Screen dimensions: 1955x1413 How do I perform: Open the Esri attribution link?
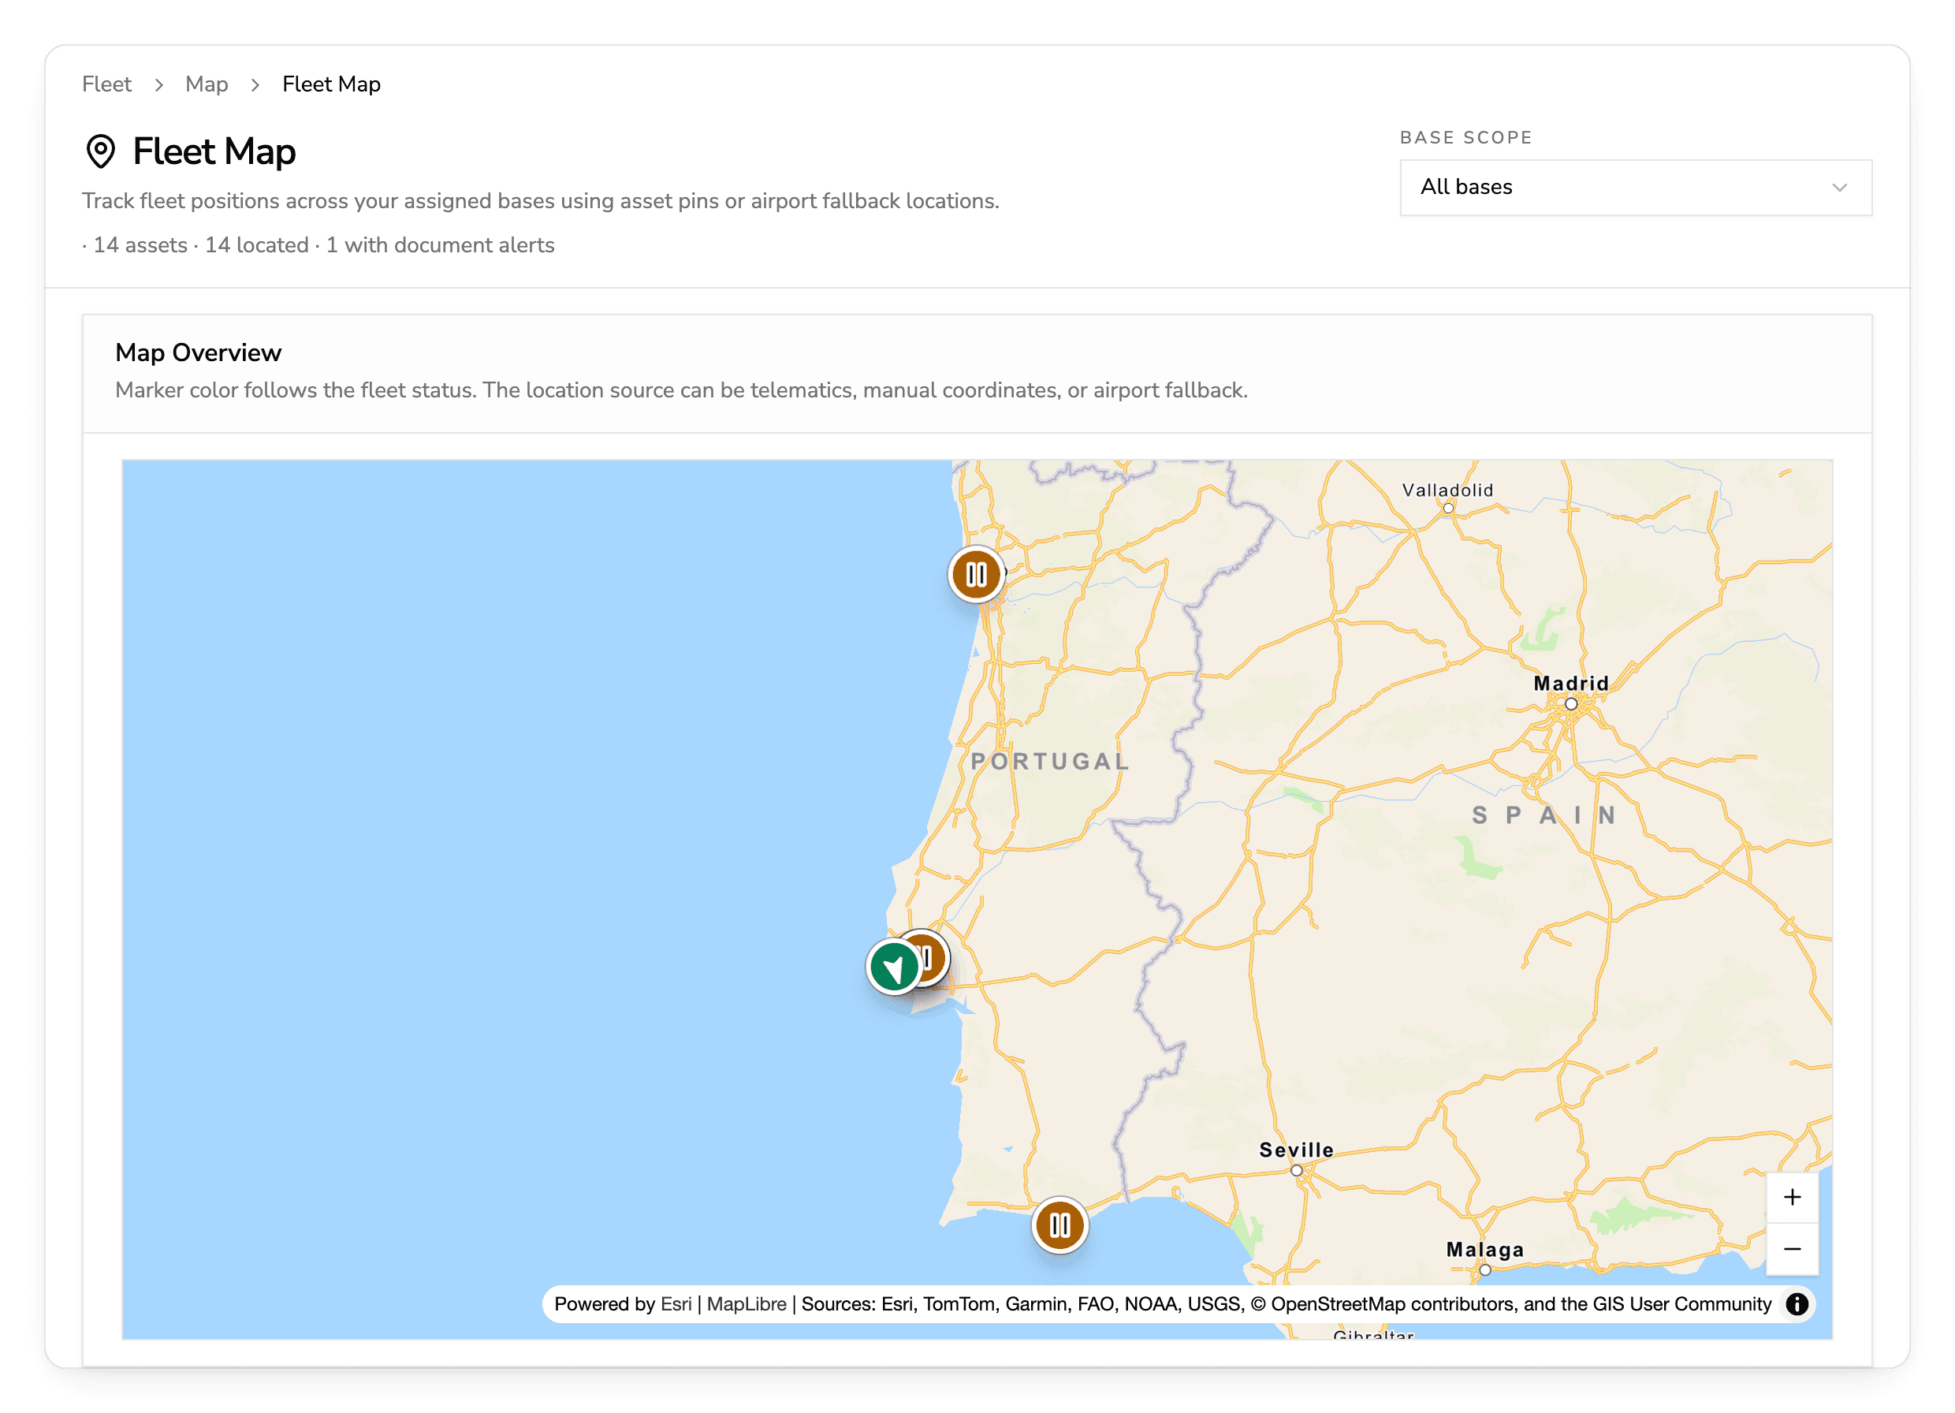(676, 1303)
